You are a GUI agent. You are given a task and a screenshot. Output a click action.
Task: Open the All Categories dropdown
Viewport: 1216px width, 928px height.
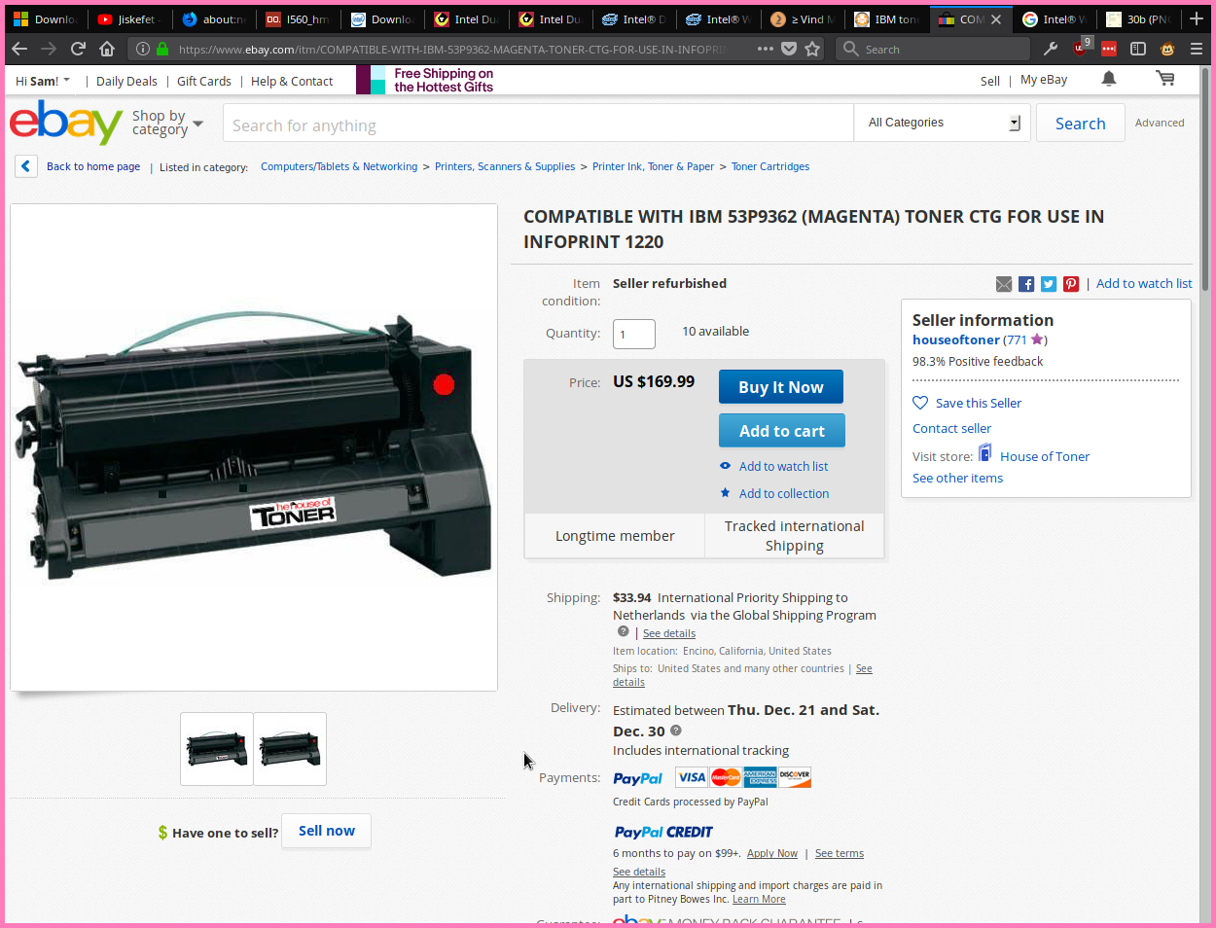click(942, 123)
